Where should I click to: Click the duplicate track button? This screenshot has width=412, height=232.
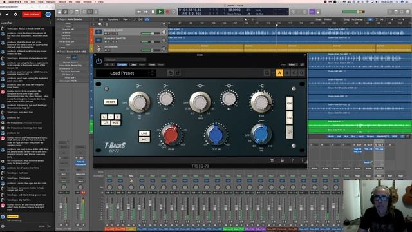pos(100,24)
